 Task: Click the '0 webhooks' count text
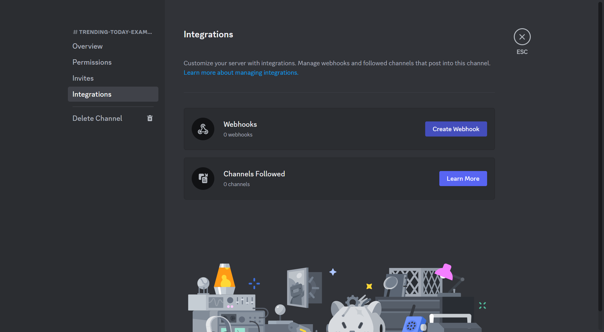coord(238,135)
